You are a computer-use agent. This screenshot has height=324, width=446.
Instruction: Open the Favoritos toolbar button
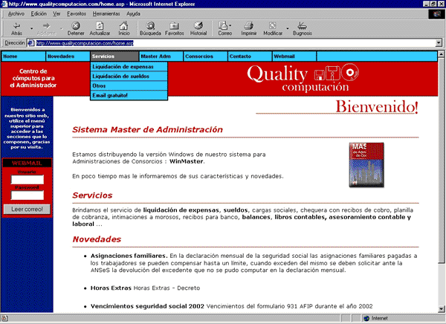[x=175, y=29]
